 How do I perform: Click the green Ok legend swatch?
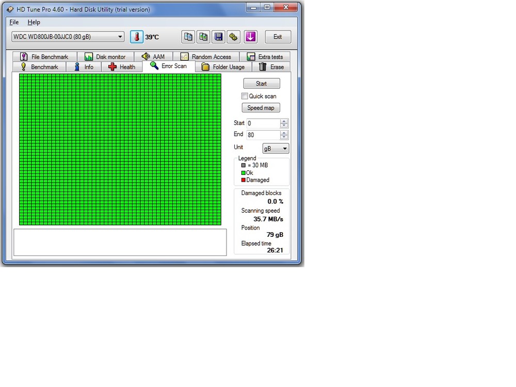pyautogui.click(x=244, y=173)
